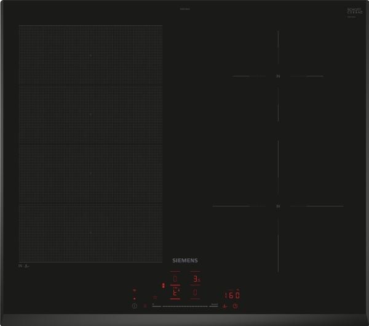369x326 pixels.
Task: Tap the 160 timer display
Action: 232,295
